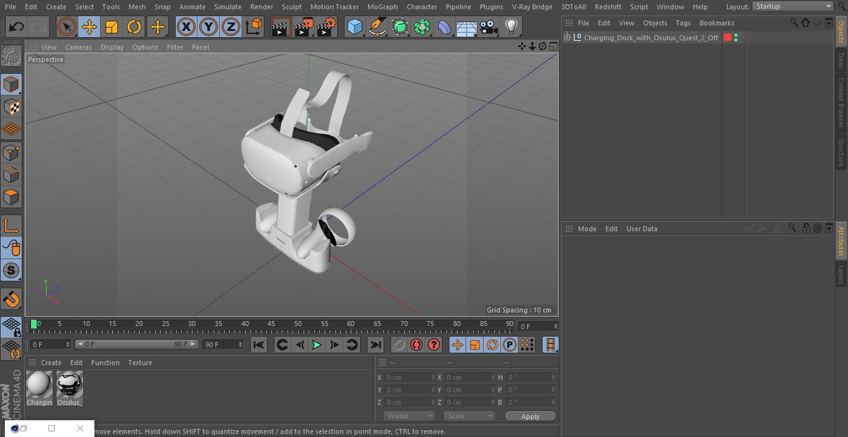Open material manager Texture menu
The image size is (848, 437).
140,363
